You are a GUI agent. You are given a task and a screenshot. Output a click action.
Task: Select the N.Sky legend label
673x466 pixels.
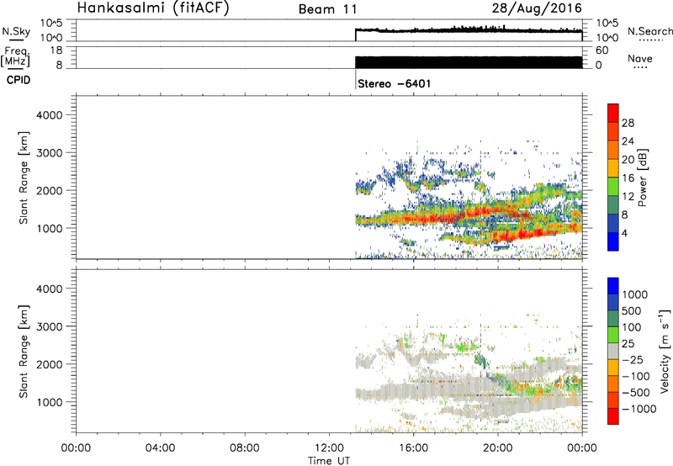[x=16, y=31]
